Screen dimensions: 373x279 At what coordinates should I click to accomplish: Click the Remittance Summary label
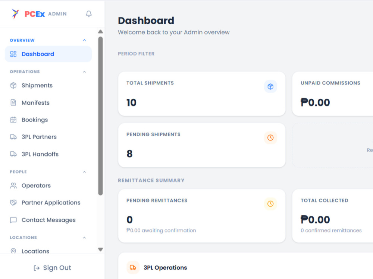pos(151,180)
